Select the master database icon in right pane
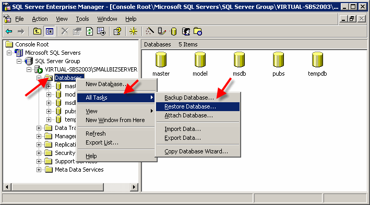370x205 pixels. click(161, 60)
